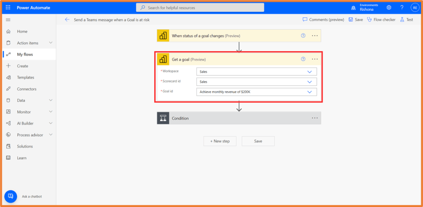Image resolution: width=423 pixels, height=207 pixels.
Task: Open the settings gear icon
Action: (x=389, y=7)
